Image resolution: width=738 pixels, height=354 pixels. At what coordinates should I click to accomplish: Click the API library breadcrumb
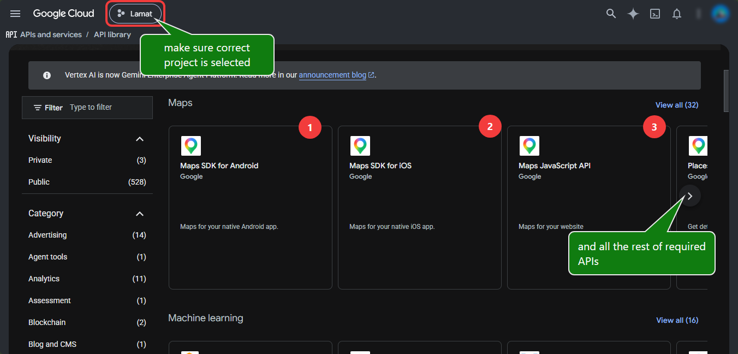pyautogui.click(x=112, y=34)
